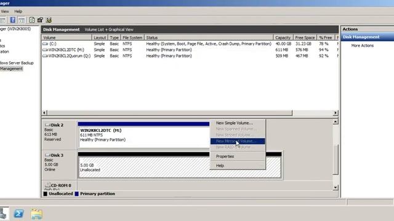Click the vertical scrollbar thumb in graphical view
Image resolution: width=394 pixels, height=221 pixels.
tap(336, 160)
